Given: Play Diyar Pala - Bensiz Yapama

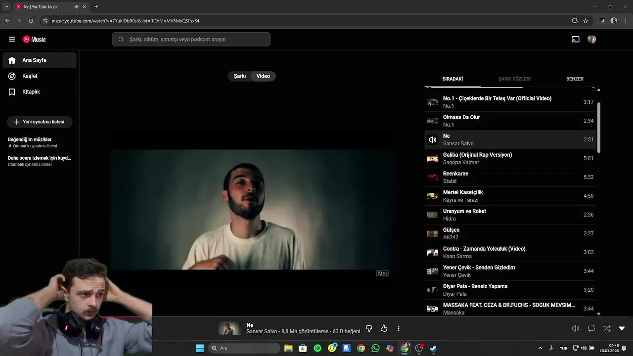Looking at the screenshot, I should tap(510, 290).
